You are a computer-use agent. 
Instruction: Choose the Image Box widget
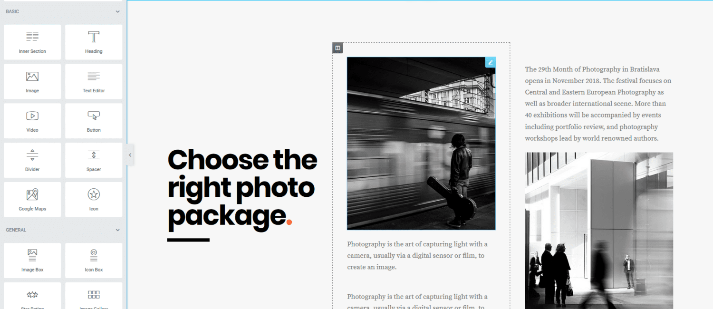(x=32, y=261)
